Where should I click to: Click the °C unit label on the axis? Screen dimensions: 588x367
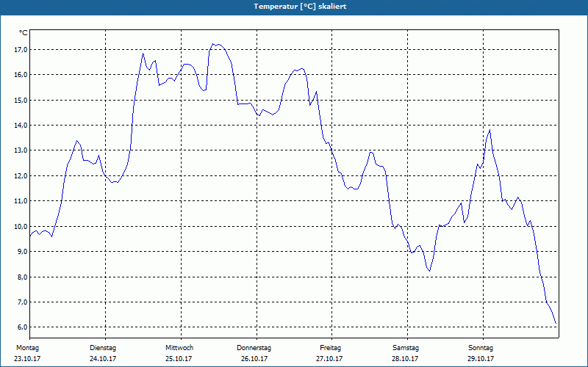[x=24, y=33]
